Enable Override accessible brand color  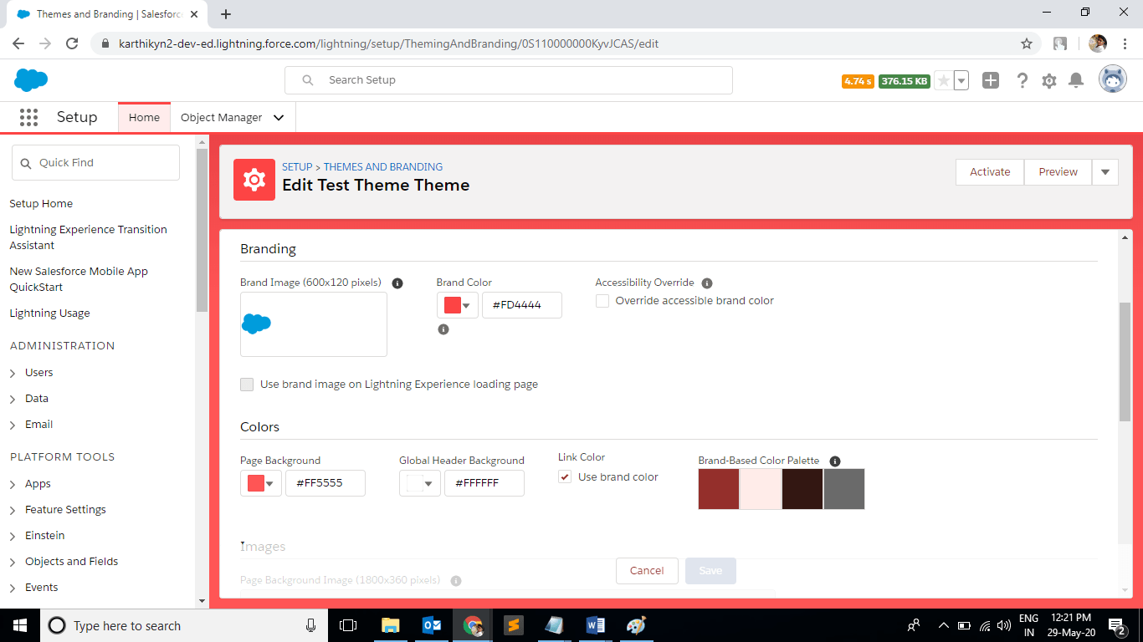602,300
